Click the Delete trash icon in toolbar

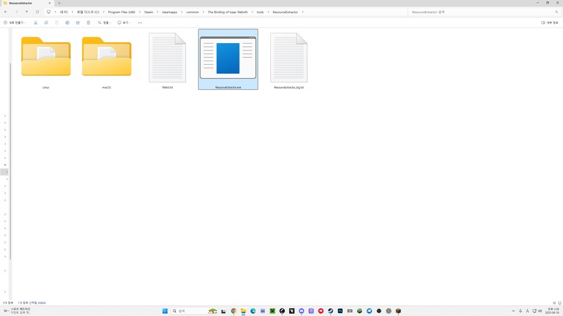point(88,22)
